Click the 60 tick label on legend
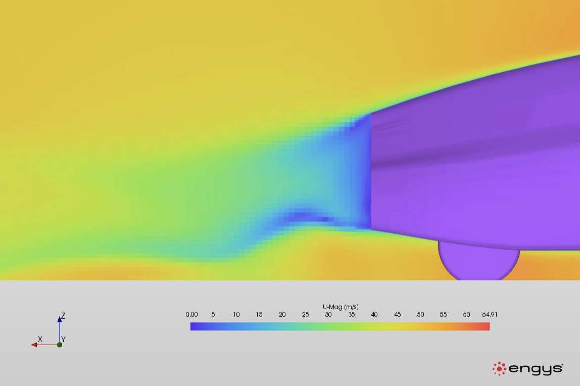Viewport: 580px width, 386px height. (x=466, y=315)
